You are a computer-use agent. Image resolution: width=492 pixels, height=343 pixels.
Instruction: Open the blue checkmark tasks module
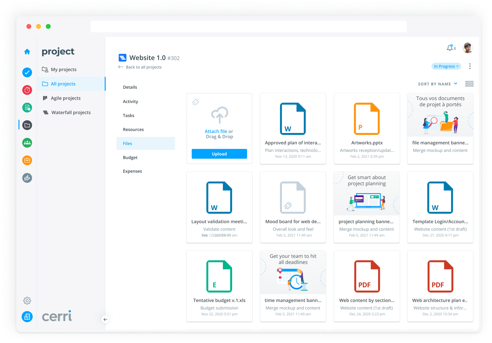click(27, 72)
